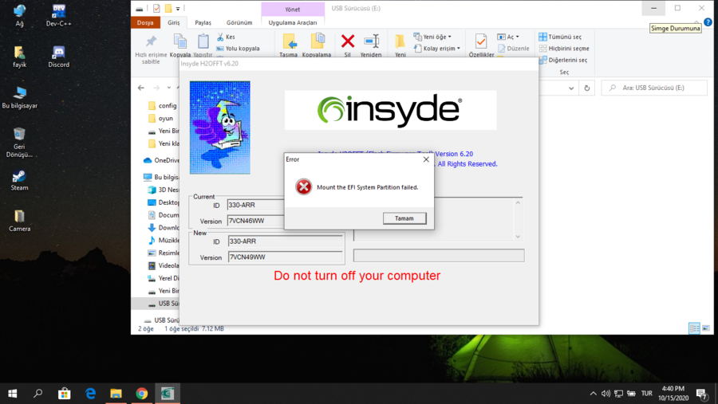
Task: Select the config folder in sidebar
Action: (163, 106)
